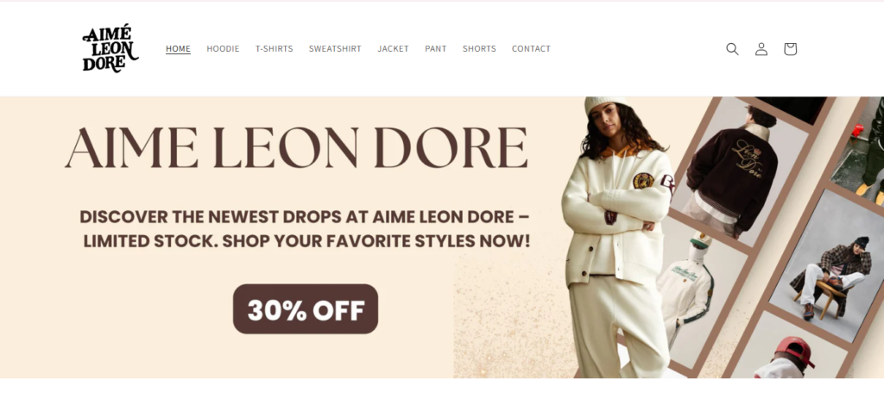884x398 pixels.
Task: Select the SHORTS navigation link
Action: (479, 49)
